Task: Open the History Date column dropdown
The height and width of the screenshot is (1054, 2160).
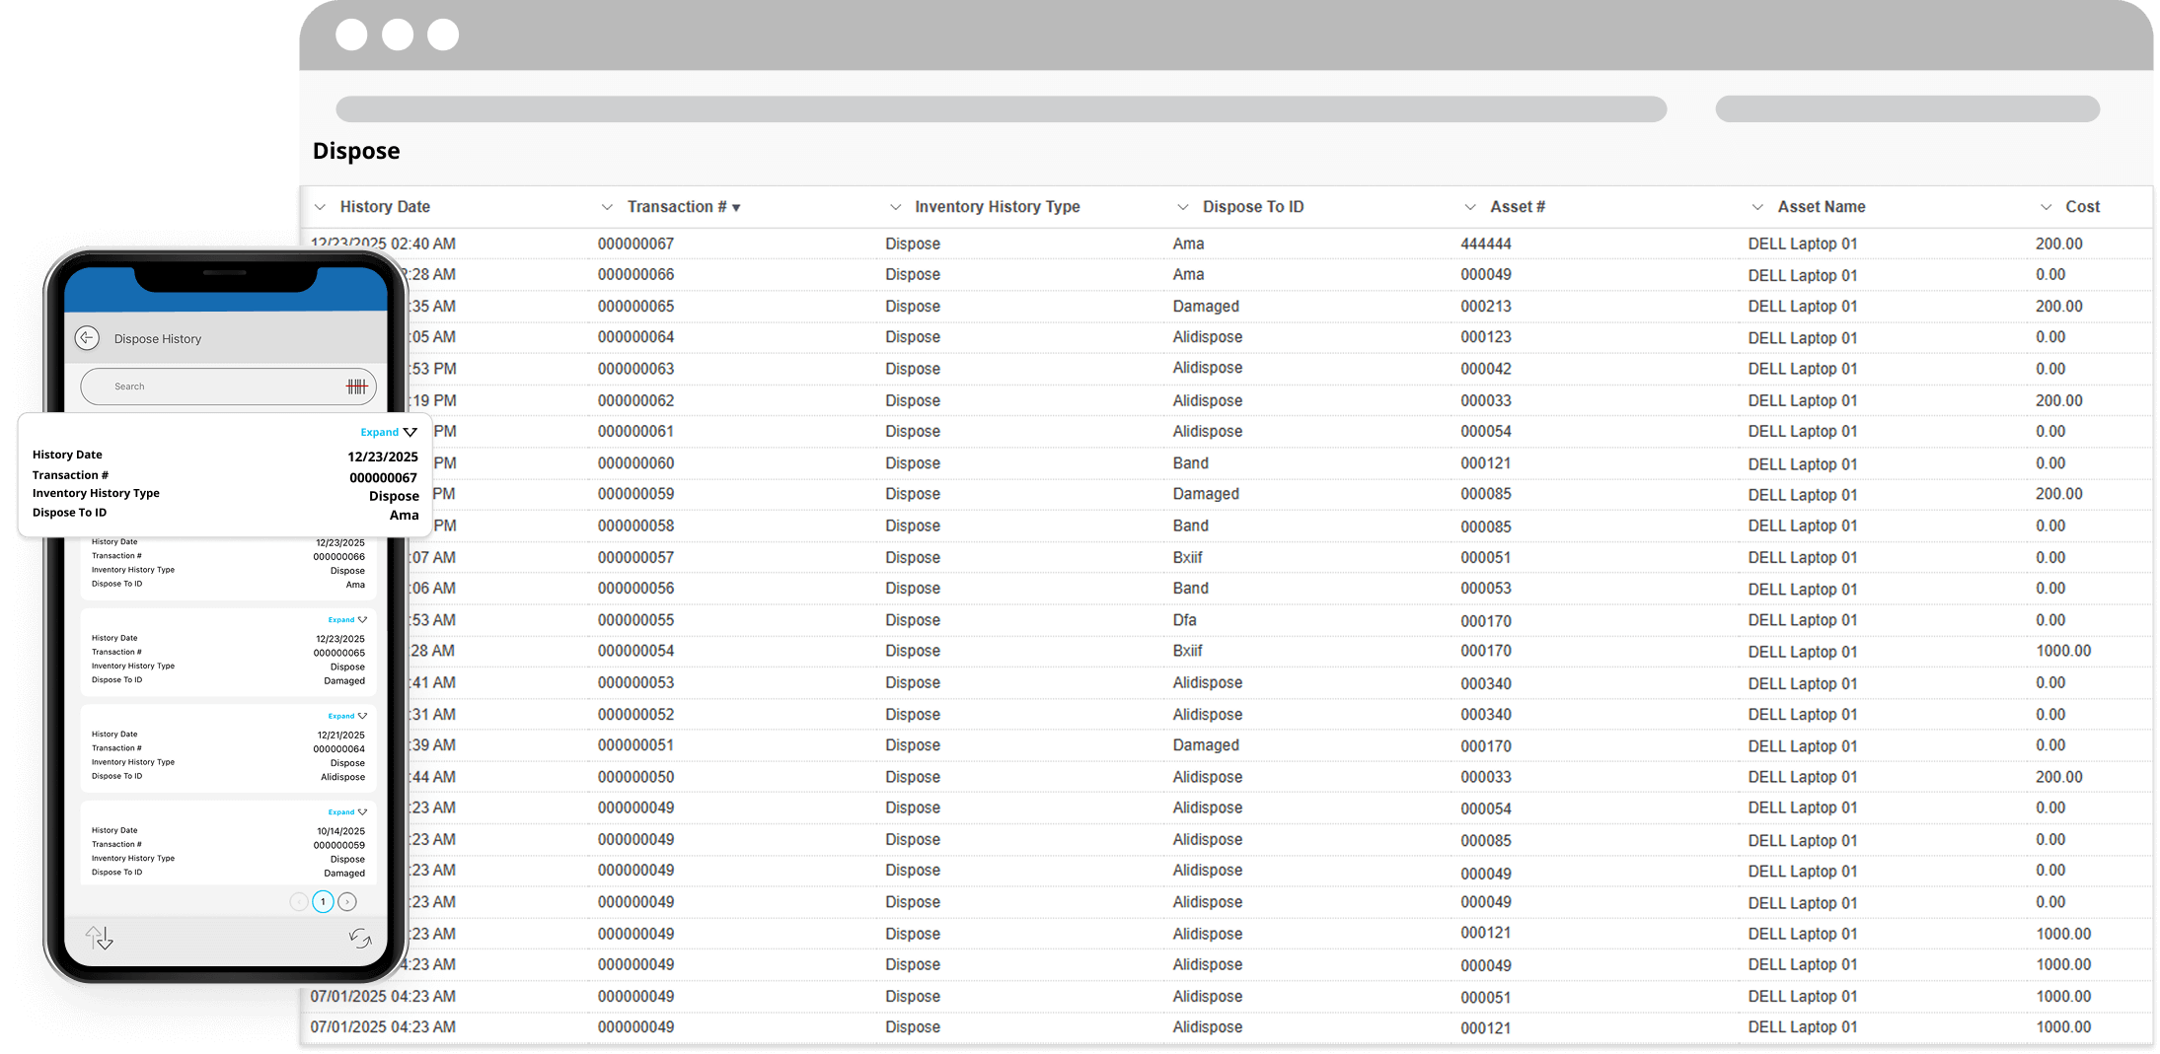Action: (321, 207)
